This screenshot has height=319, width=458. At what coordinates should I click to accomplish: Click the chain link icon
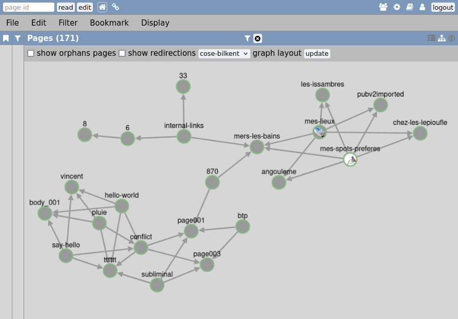115,7
